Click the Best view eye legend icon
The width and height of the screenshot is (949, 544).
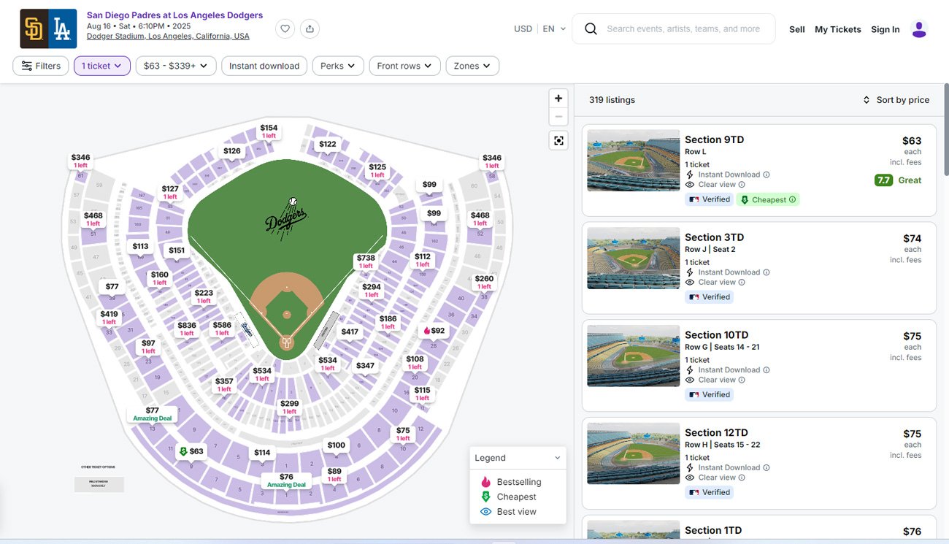(485, 512)
